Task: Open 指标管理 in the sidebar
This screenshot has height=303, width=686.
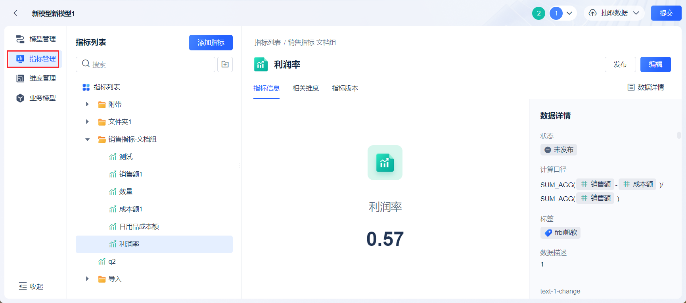Action: click(35, 59)
